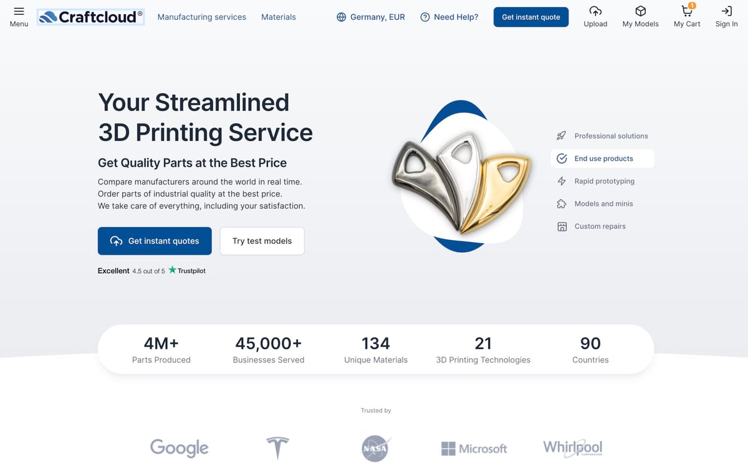This screenshot has width=748, height=471.
Task: Click the checkmark icon for End use products
Action: 562,158
